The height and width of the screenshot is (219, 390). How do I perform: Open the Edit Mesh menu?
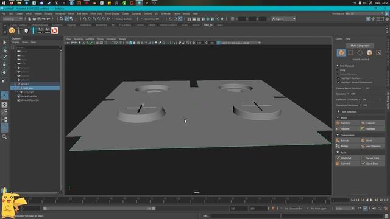pyautogui.click(x=82, y=13)
